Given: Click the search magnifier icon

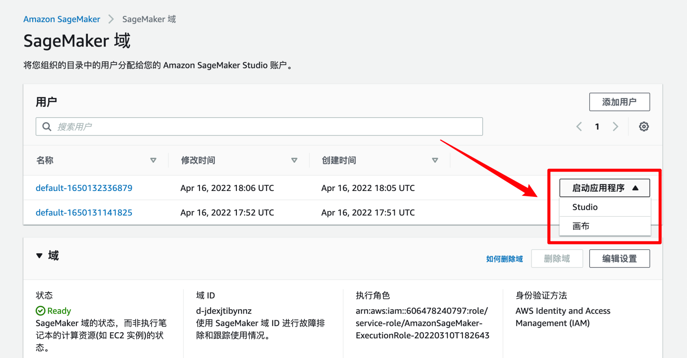Looking at the screenshot, I should click(x=47, y=127).
